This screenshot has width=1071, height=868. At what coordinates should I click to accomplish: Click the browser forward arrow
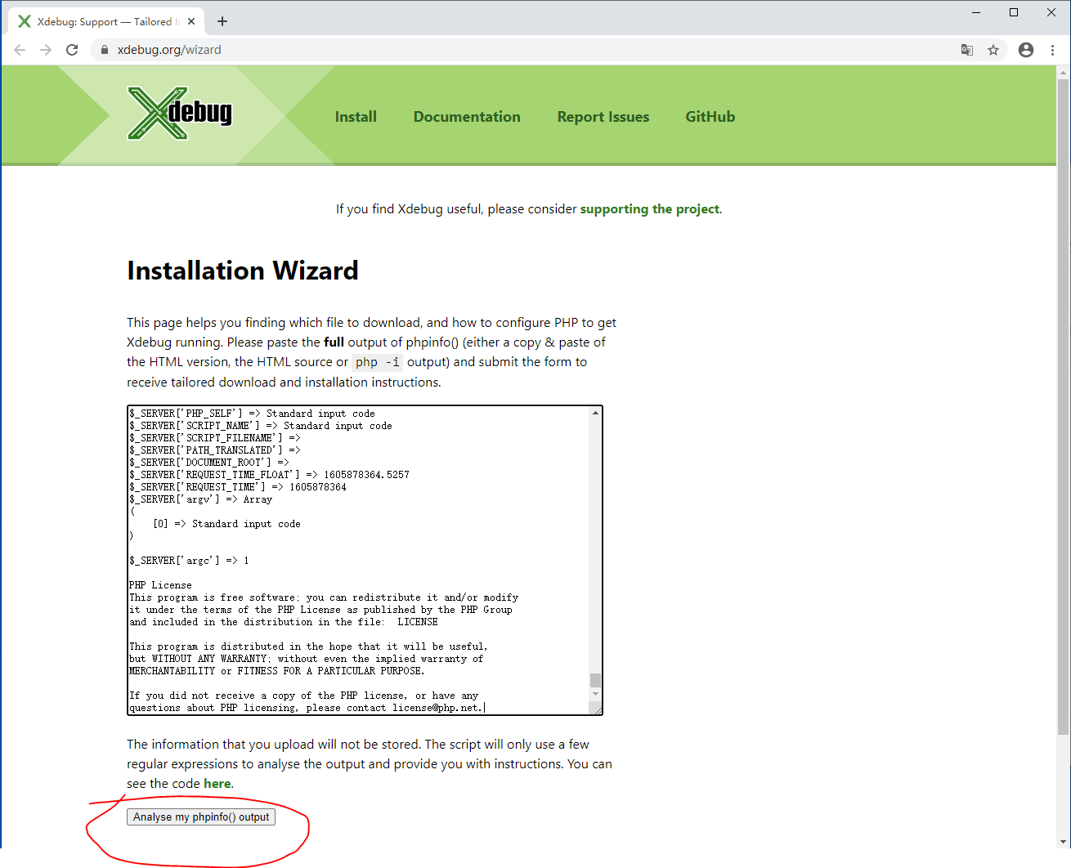click(x=46, y=49)
